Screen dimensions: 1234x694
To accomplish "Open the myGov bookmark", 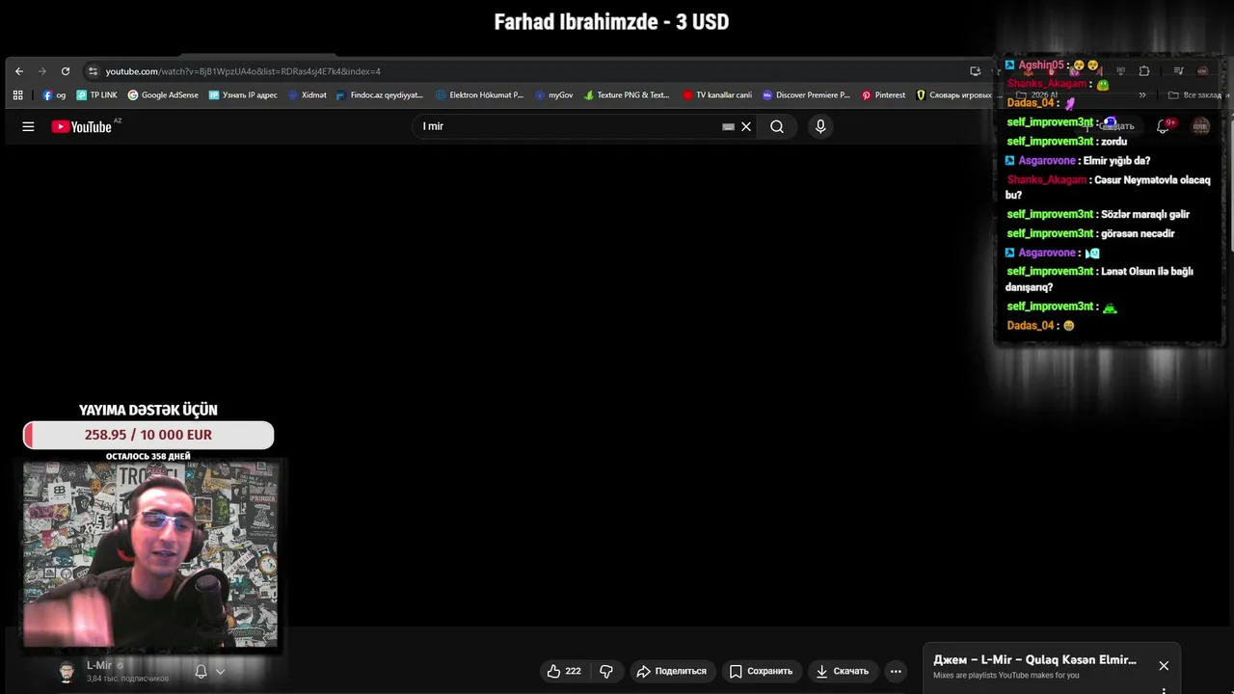I will tap(554, 95).
